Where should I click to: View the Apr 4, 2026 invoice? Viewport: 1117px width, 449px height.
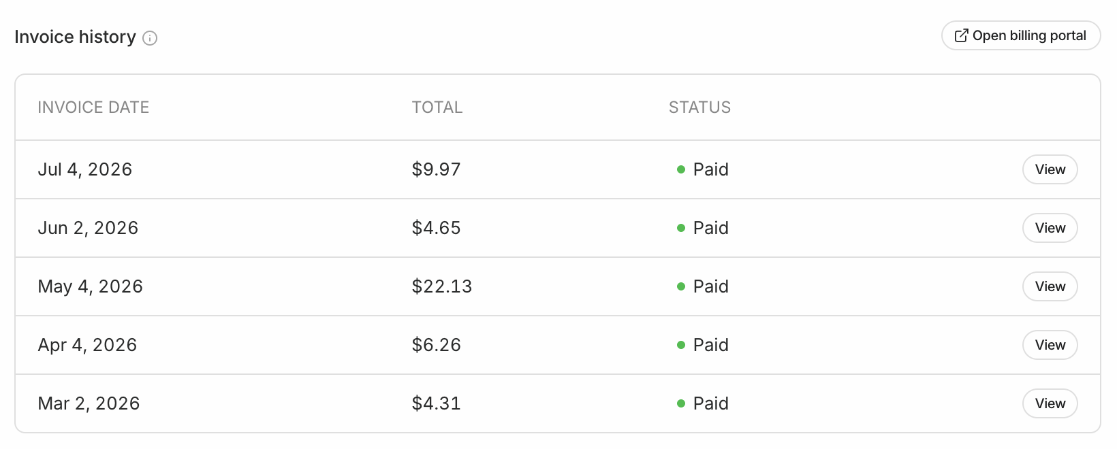coord(1050,345)
